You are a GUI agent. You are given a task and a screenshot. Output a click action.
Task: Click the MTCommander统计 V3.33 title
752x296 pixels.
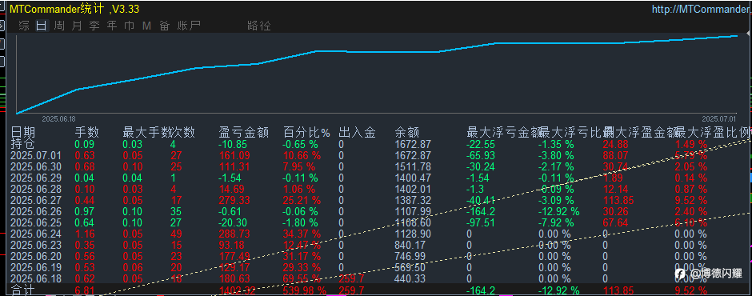75,10
